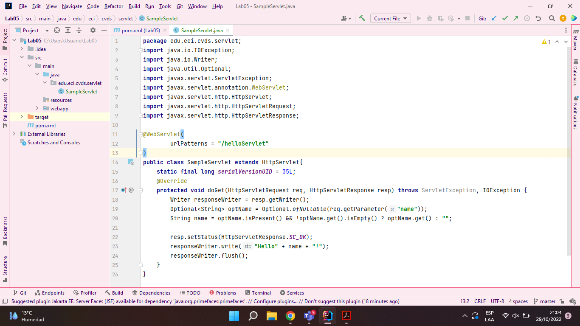580x326 pixels.
Task: Click the yellow warning indicator in editor
Action: [546, 42]
